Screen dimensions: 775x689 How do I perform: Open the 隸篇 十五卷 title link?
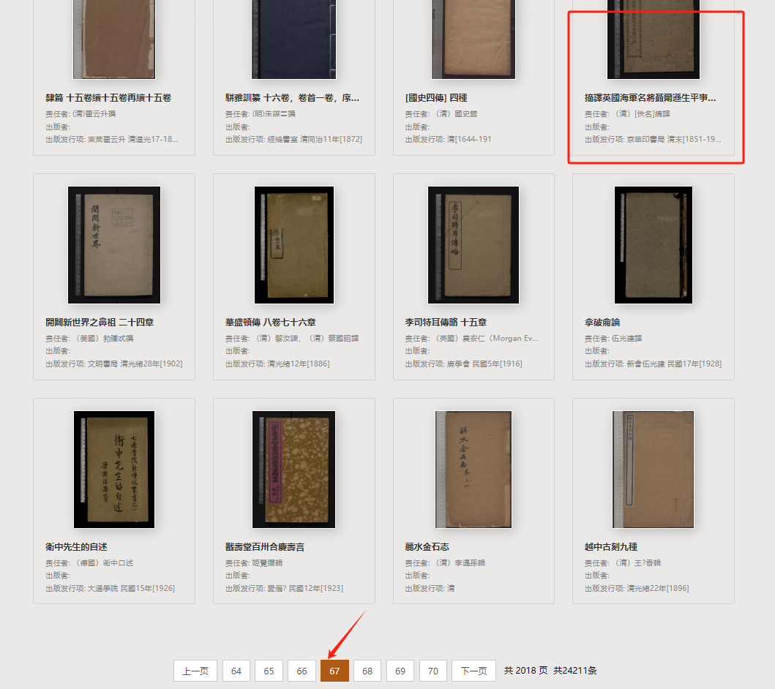point(108,98)
